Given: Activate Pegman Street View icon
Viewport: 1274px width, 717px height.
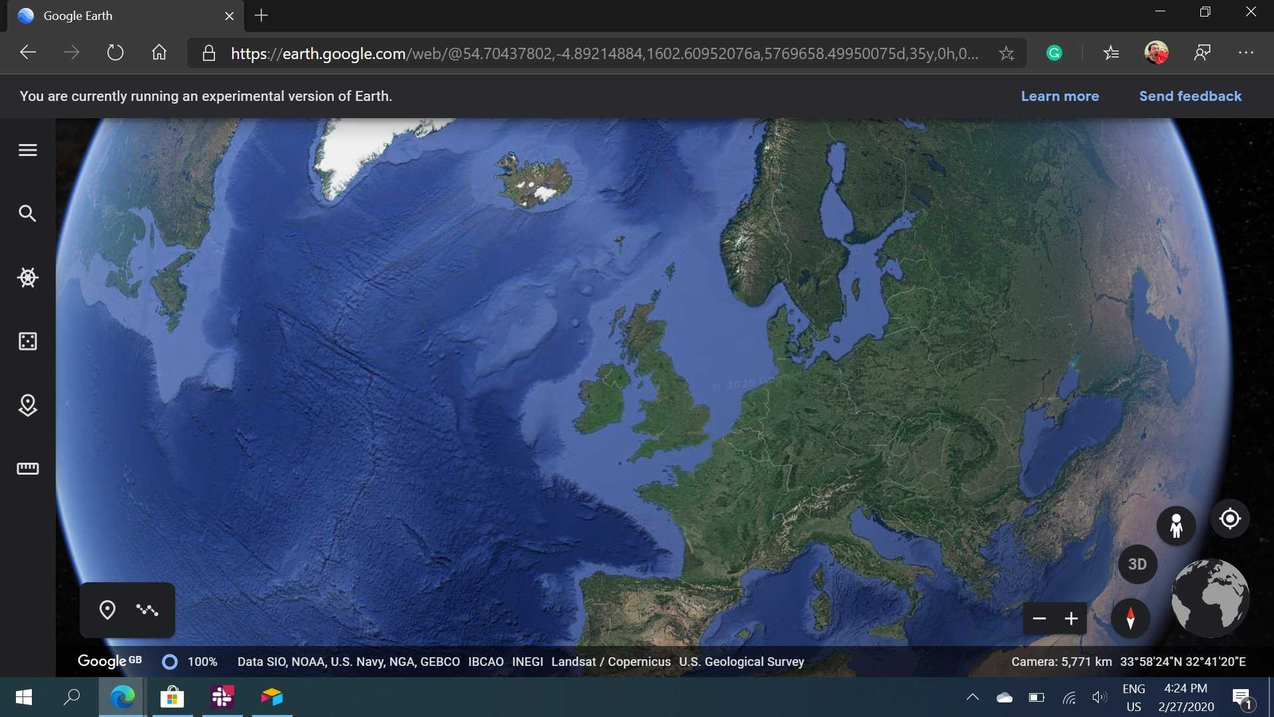Looking at the screenshot, I should [1176, 525].
